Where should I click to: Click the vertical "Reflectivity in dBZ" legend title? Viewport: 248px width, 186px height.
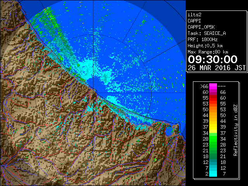tap(236, 130)
